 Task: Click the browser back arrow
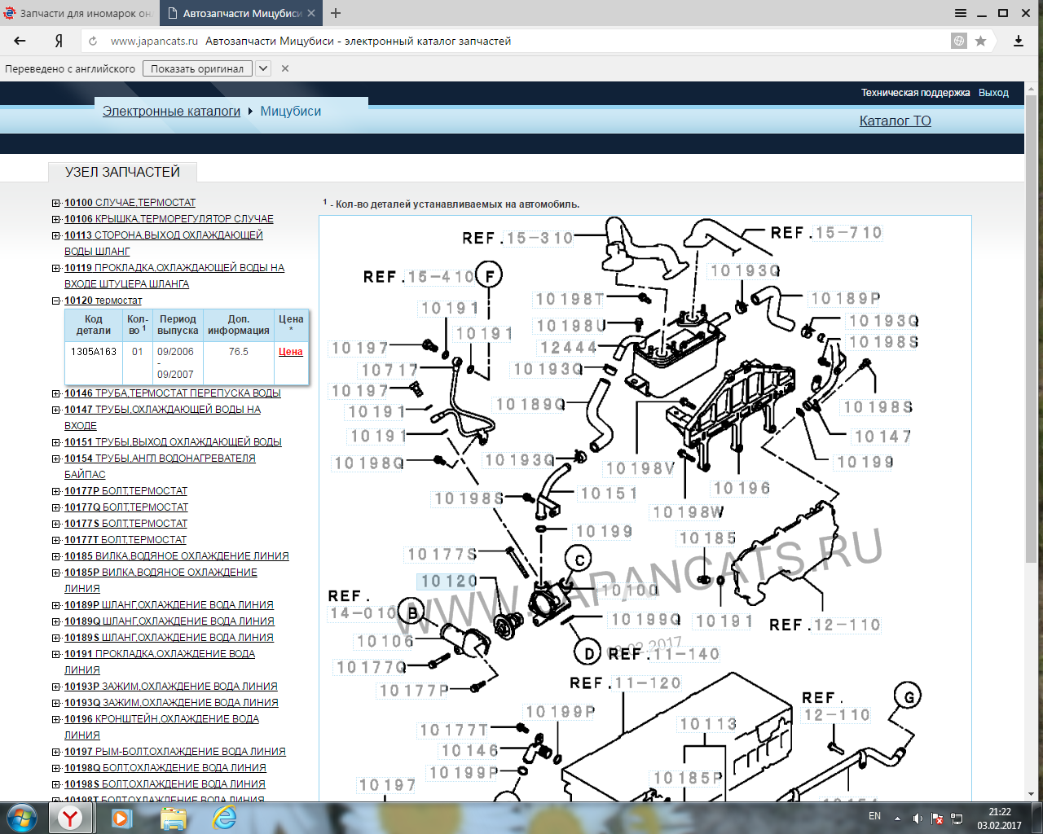(20, 41)
